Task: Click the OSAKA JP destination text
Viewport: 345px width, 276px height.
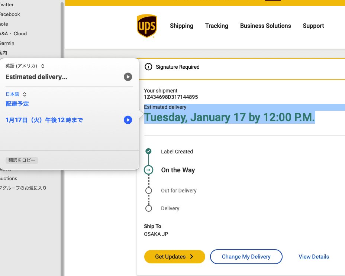Action: [156, 234]
